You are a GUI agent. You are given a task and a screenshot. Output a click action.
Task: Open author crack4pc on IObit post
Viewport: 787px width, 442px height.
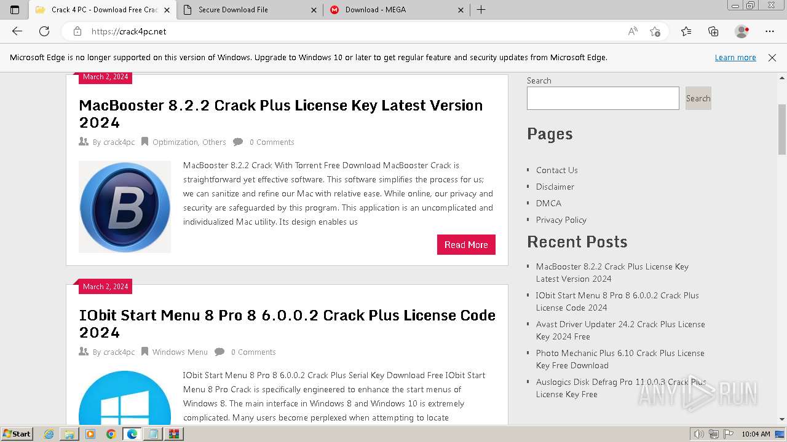tap(119, 352)
